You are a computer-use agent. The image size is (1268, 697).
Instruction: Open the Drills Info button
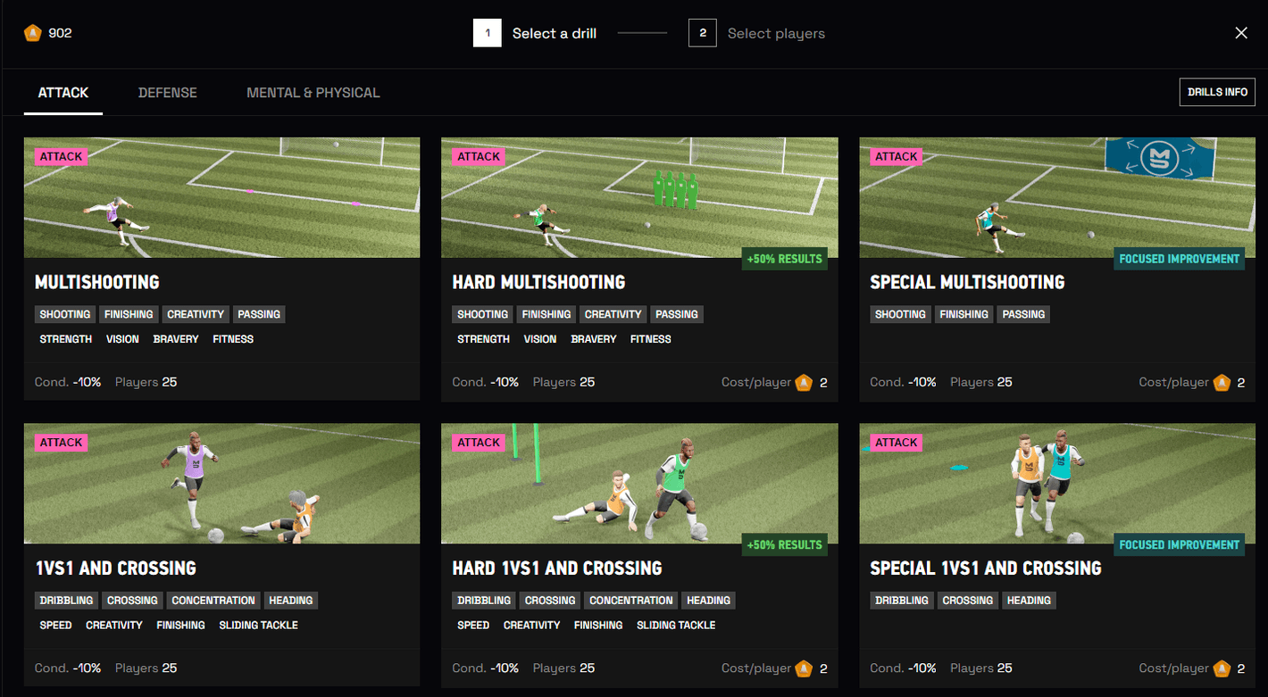pos(1217,92)
